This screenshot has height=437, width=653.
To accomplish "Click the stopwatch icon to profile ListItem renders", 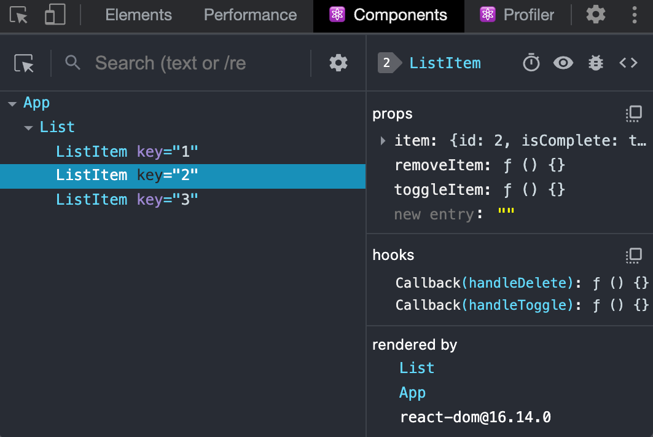I will pyautogui.click(x=531, y=63).
